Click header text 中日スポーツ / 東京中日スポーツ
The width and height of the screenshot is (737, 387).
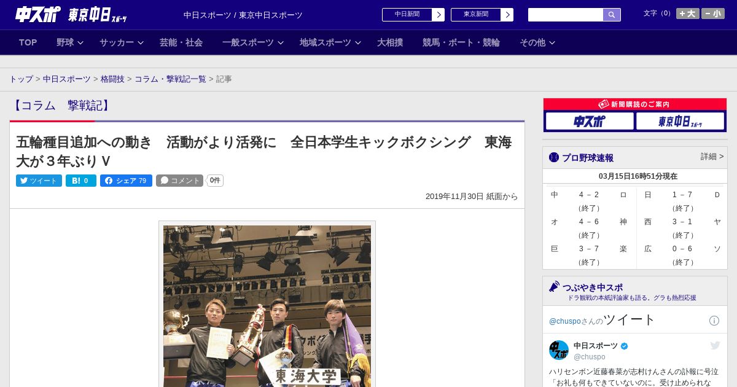pyautogui.click(x=243, y=15)
